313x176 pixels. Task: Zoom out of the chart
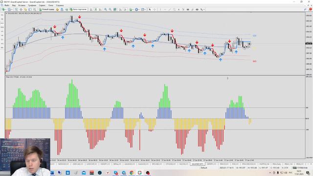click(x=110, y=9)
